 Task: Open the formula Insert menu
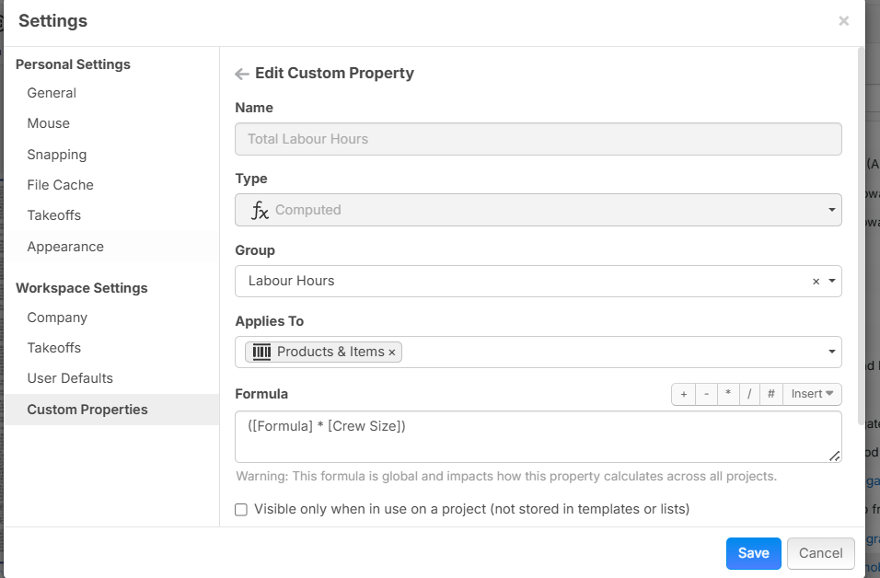[x=812, y=394]
